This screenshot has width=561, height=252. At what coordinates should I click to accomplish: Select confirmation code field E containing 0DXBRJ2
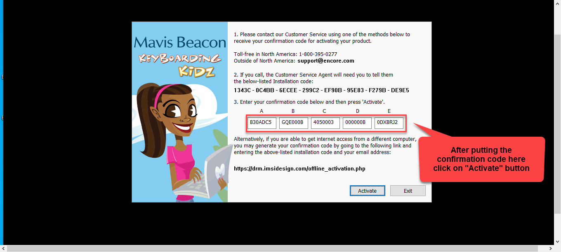tap(389, 123)
